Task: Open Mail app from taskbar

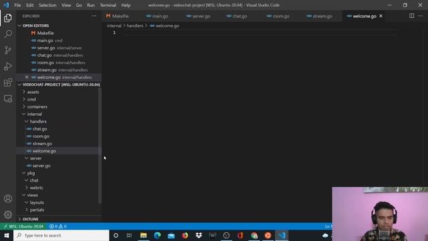Action: pyautogui.click(x=171, y=235)
